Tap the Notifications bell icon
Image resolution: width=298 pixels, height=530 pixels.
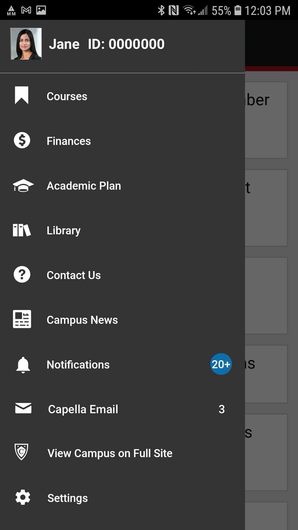(x=23, y=365)
